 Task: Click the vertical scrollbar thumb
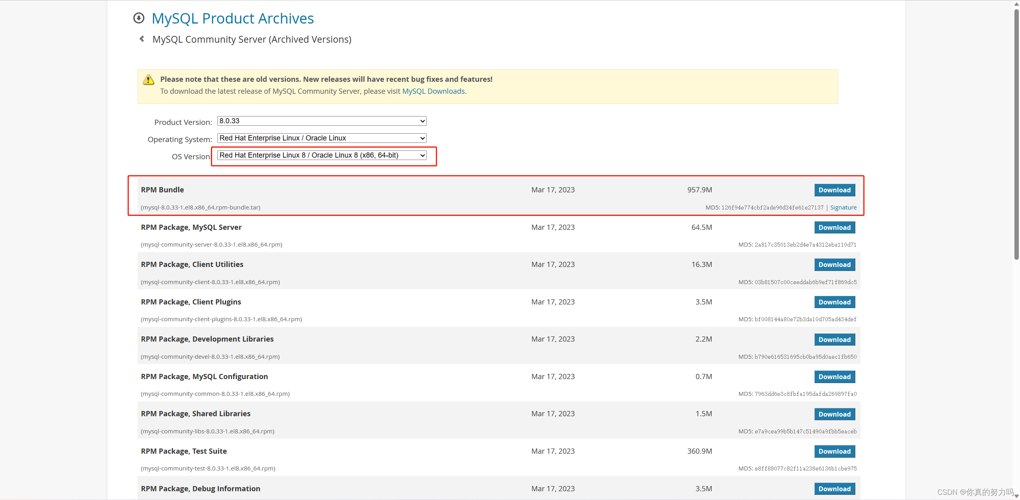1016,134
